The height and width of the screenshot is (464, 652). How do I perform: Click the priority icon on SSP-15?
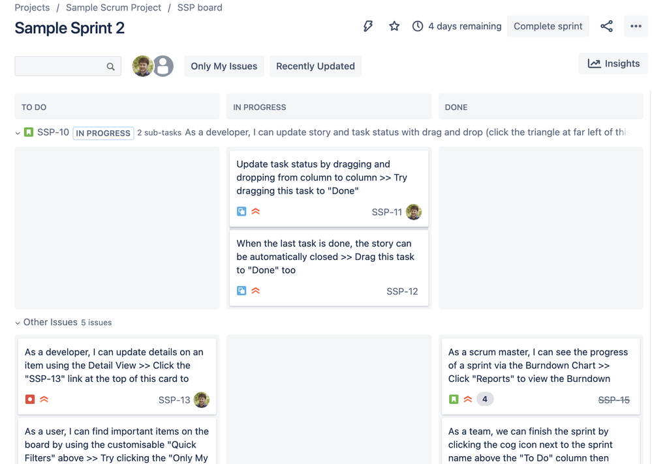click(468, 399)
